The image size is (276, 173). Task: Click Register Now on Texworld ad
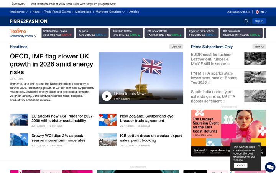coord(202,135)
